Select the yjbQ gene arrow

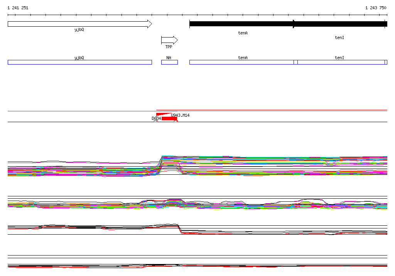point(80,24)
